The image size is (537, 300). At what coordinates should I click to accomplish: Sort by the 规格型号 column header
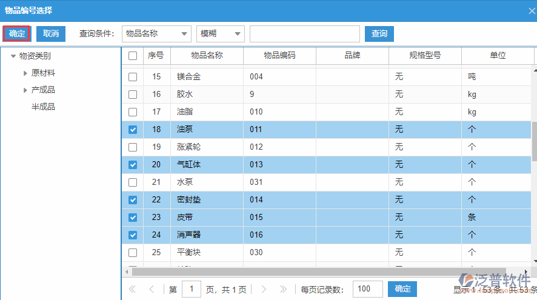(425, 56)
